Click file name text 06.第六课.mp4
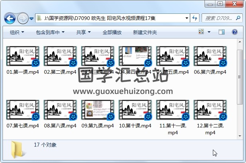 [x=210, y=72]
